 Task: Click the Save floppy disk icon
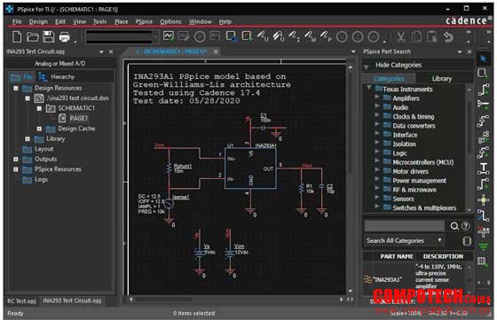pos(49,36)
